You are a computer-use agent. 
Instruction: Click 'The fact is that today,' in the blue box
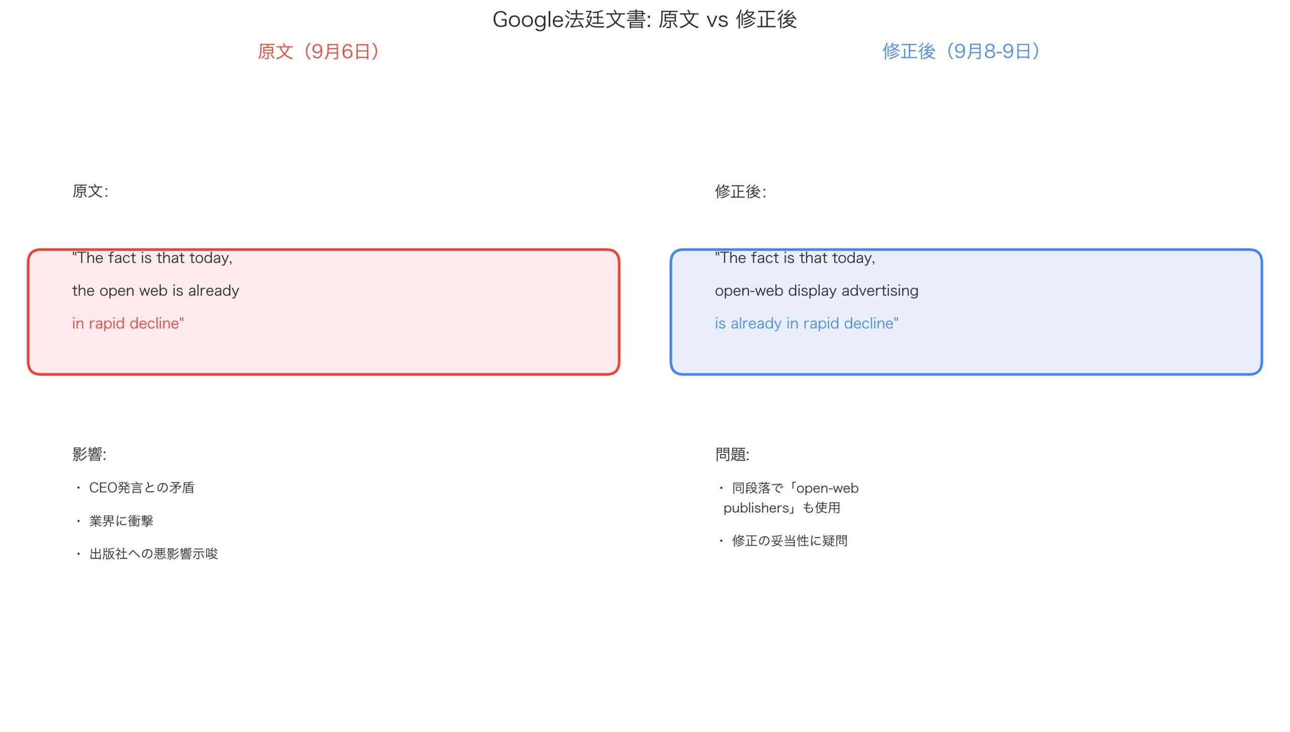[x=795, y=258]
